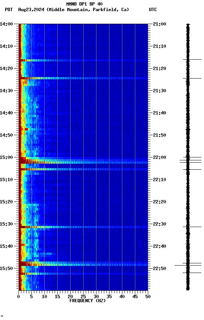Click the spectrogram event band near 15:05
Image resolution: width=204 pixels, height=320 pixels.
pos(83,169)
